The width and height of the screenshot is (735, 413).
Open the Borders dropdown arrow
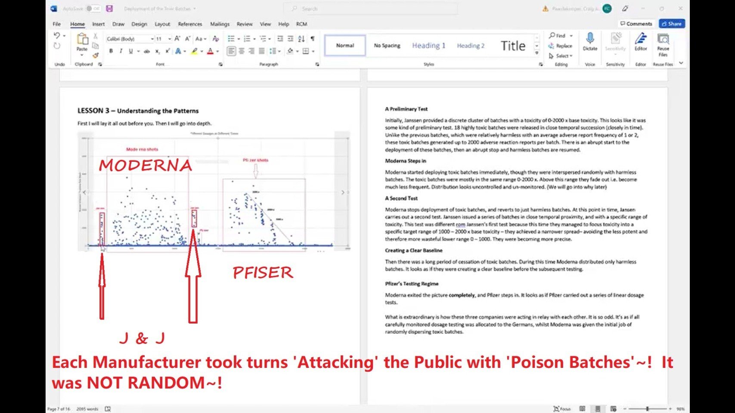click(313, 51)
